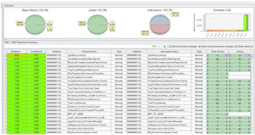Sort by Confidence column header
255x135 pixels.
[36, 52]
